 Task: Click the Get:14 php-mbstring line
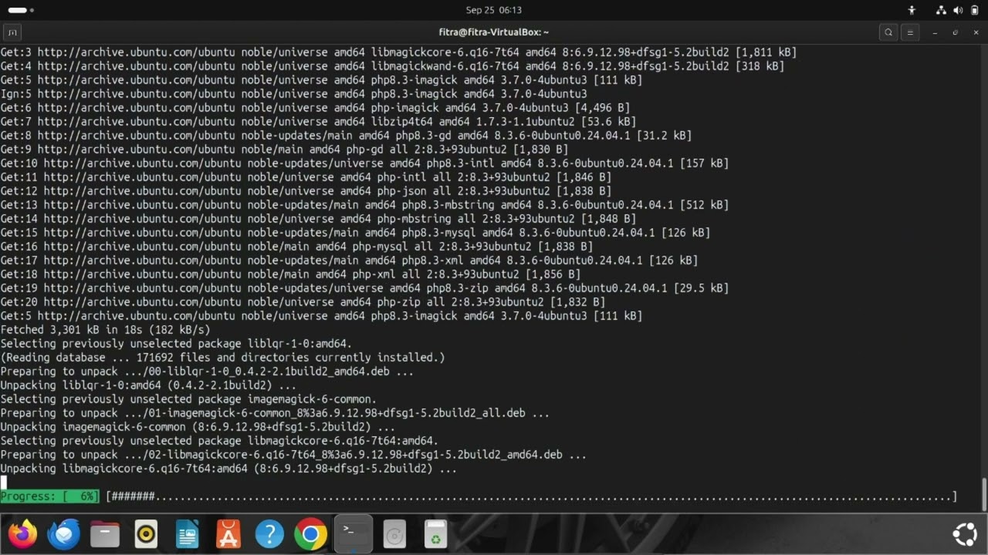click(x=318, y=219)
